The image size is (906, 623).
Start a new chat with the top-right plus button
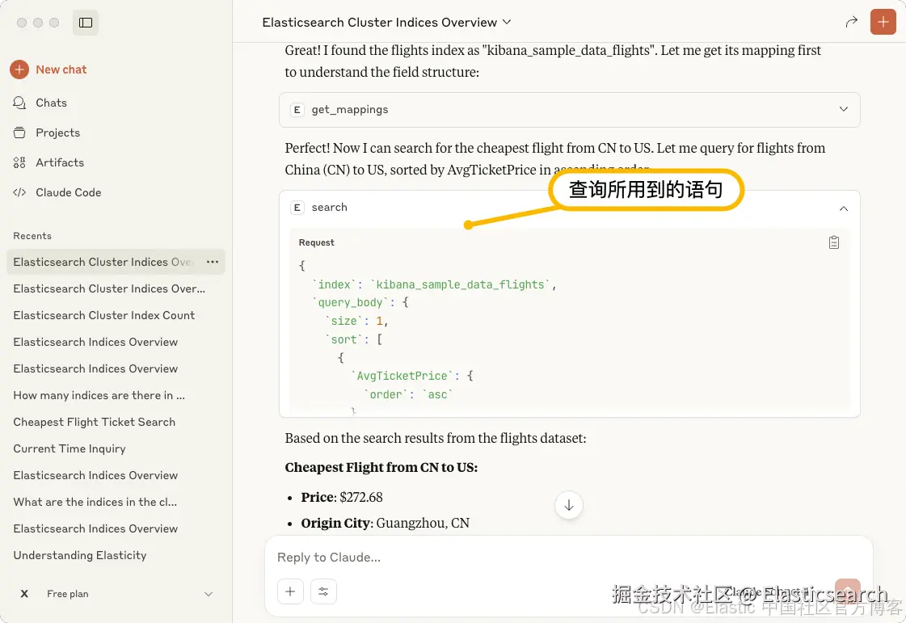(x=883, y=22)
